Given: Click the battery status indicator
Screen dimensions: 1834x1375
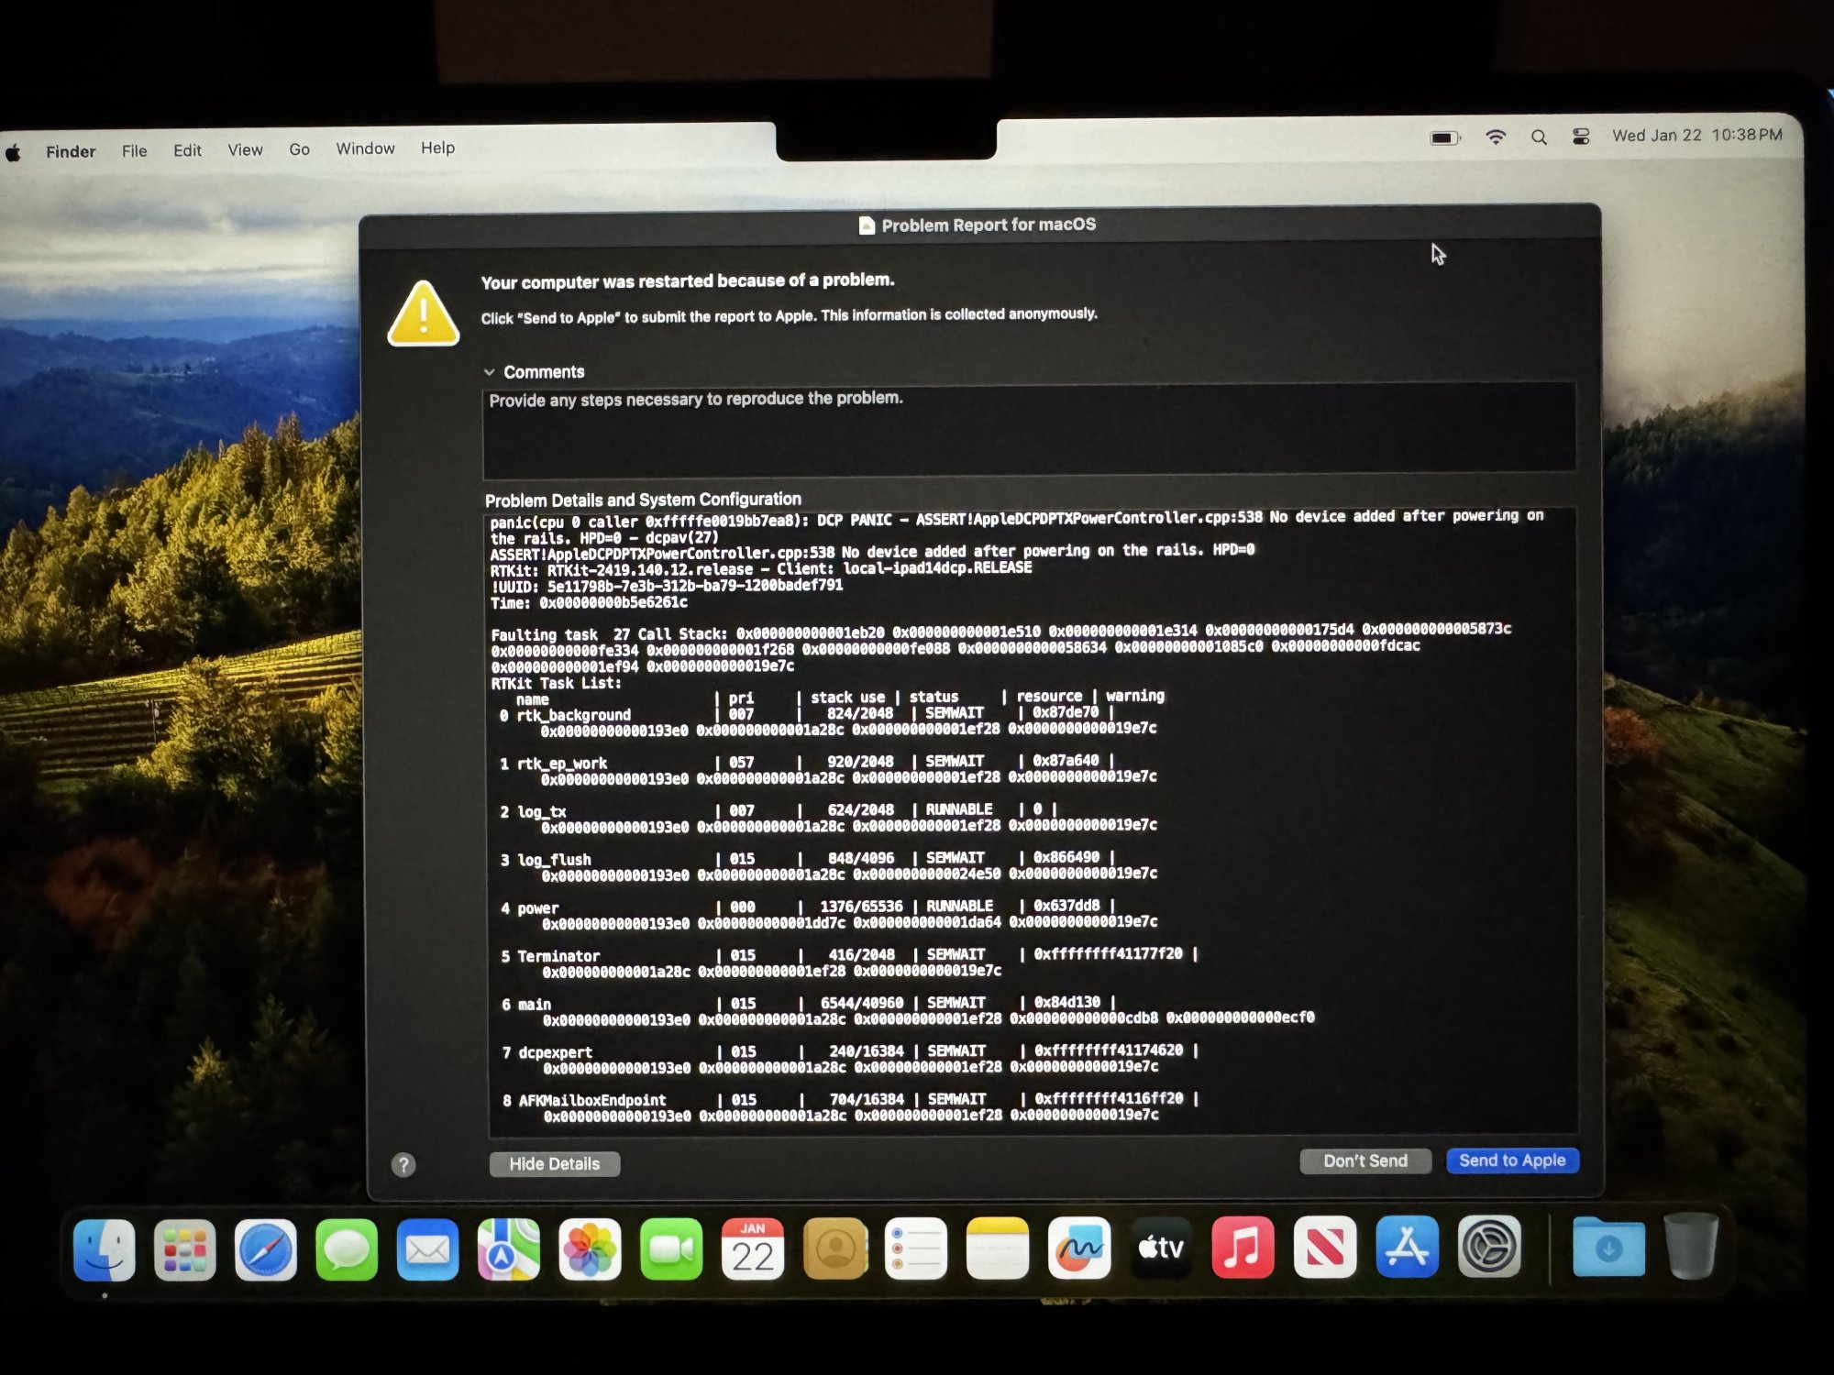Looking at the screenshot, I should coord(1444,138).
